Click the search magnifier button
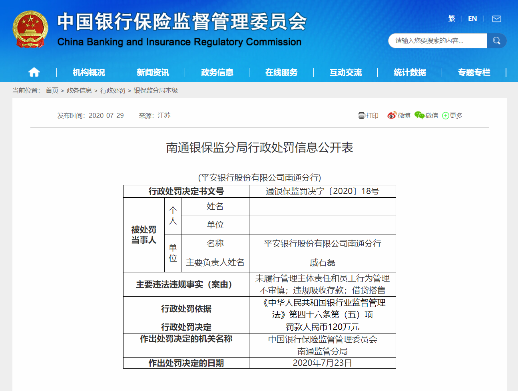 [x=496, y=41]
